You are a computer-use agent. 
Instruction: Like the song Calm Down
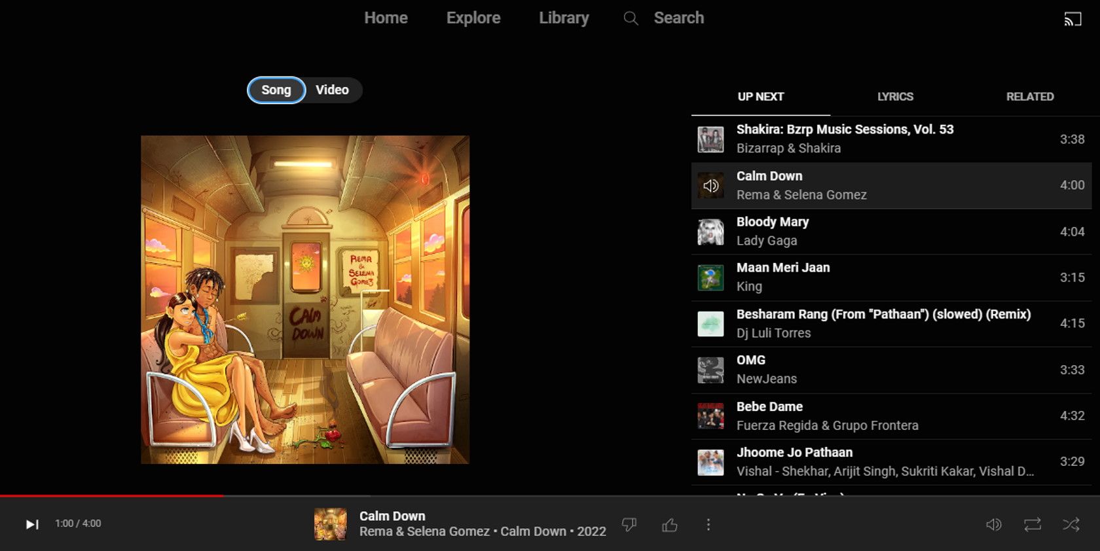670,525
